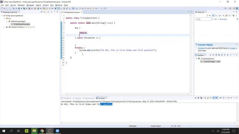Click the Clear Console icon
This screenshot has height=134, width=239.
pos(205,98)
